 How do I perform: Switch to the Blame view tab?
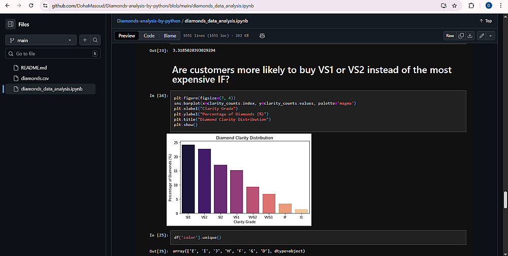click(170, 36)
